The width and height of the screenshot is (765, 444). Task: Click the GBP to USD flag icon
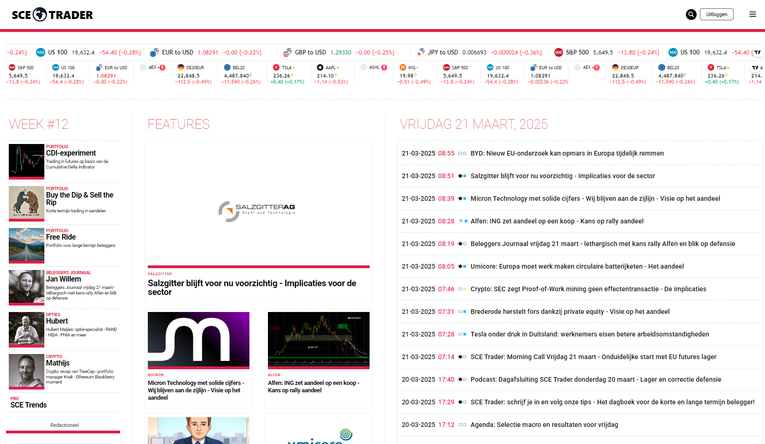point(287,52)
